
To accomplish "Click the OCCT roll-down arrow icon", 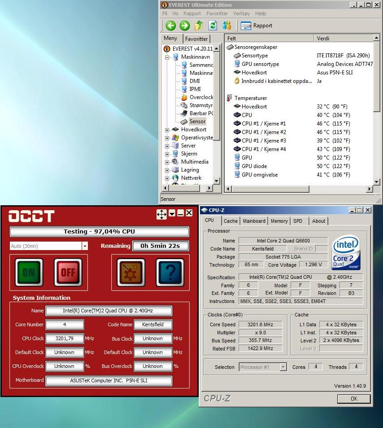I will (x=172, y=213).
